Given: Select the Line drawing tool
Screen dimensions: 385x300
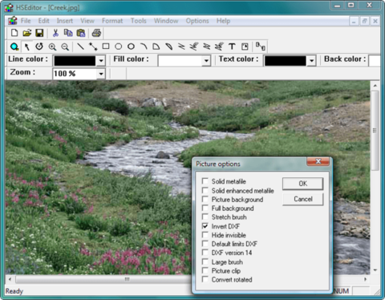Looking at the screenshot, I should pyautogui.click(x=80, y=47).
